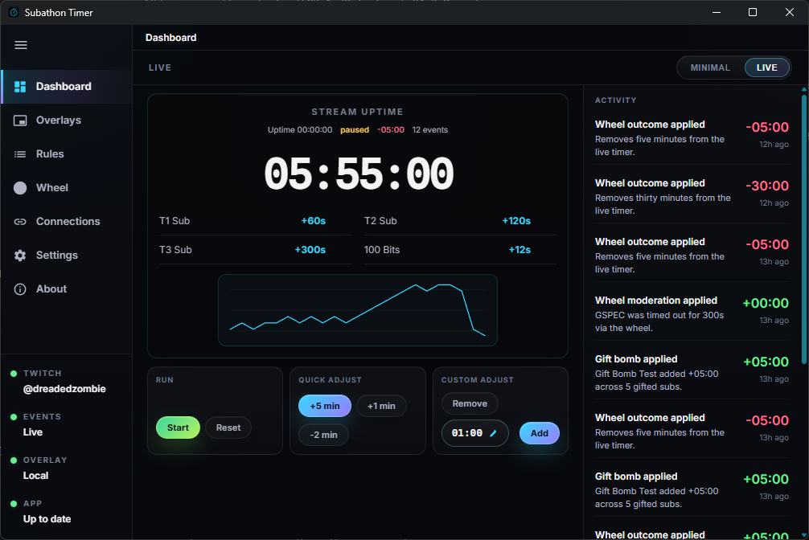Add five minutes with +5 min
This screenshot has height=540, width=809.
(325, 406)
